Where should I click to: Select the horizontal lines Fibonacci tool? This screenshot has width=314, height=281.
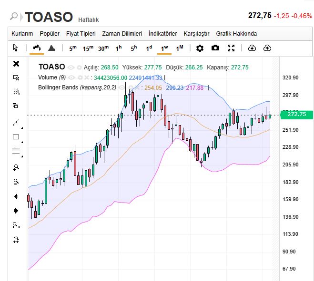click(16, 151)
